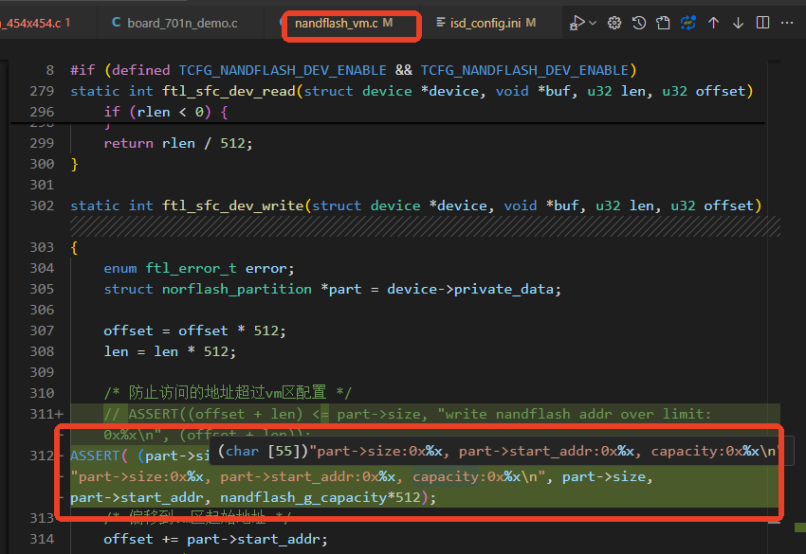Open the isd_config.ini tab

[x=485, y=23]
